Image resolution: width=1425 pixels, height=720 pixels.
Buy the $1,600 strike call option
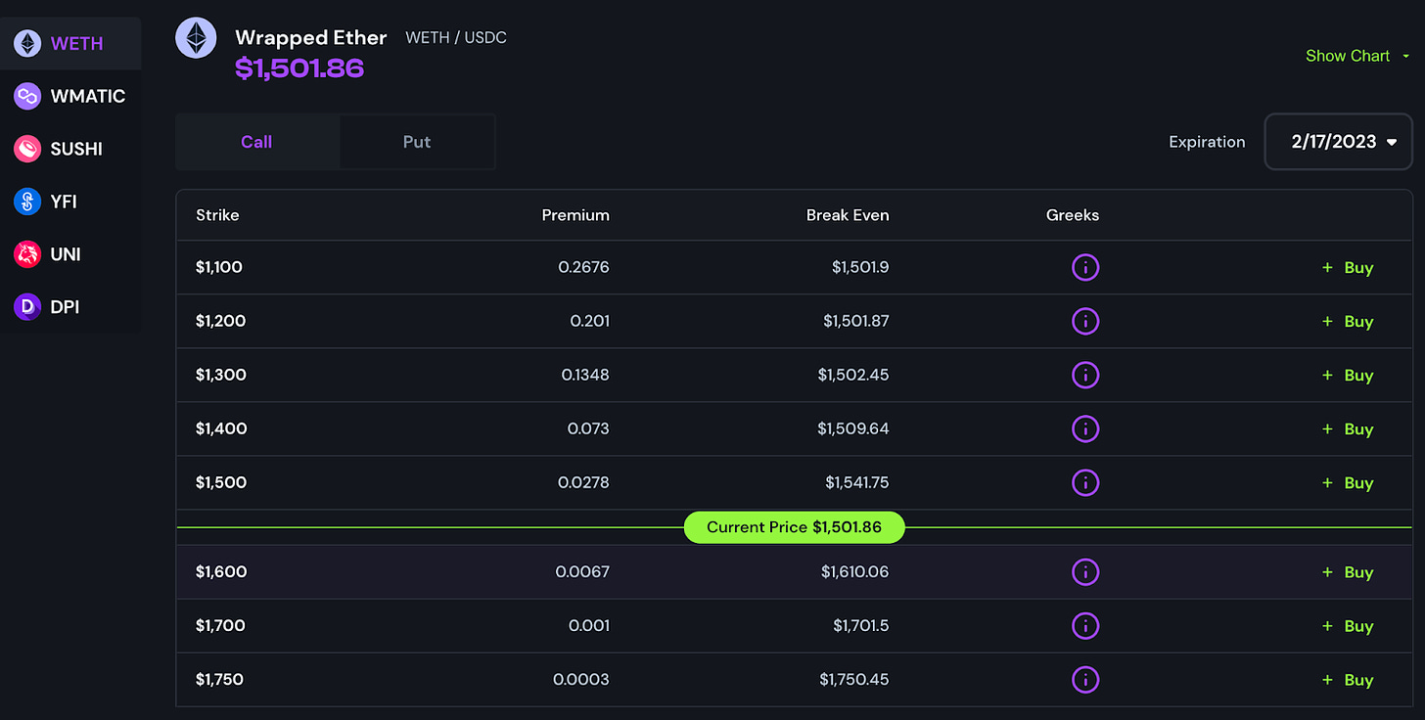pyautogui.click(x=1349, y=572)
